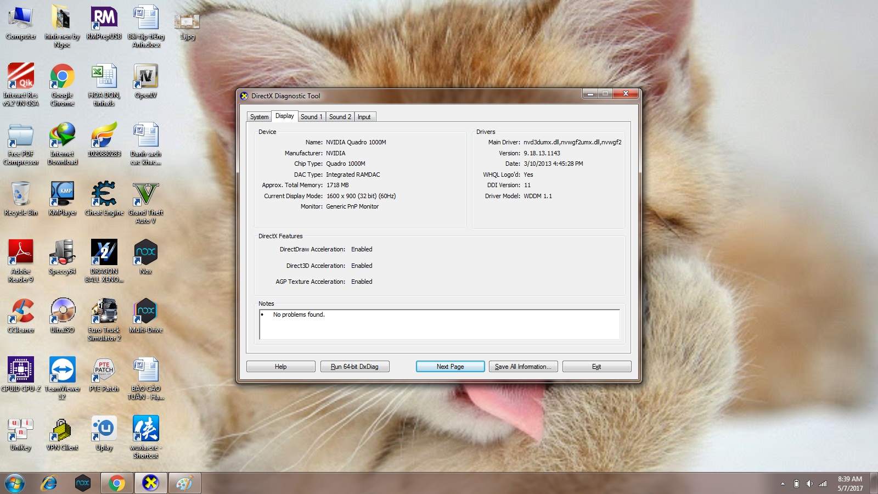Viewport: 878px width, 494px height.
Task: Launch UltraISO desktop shortcut
Action: tap(62, 316)
